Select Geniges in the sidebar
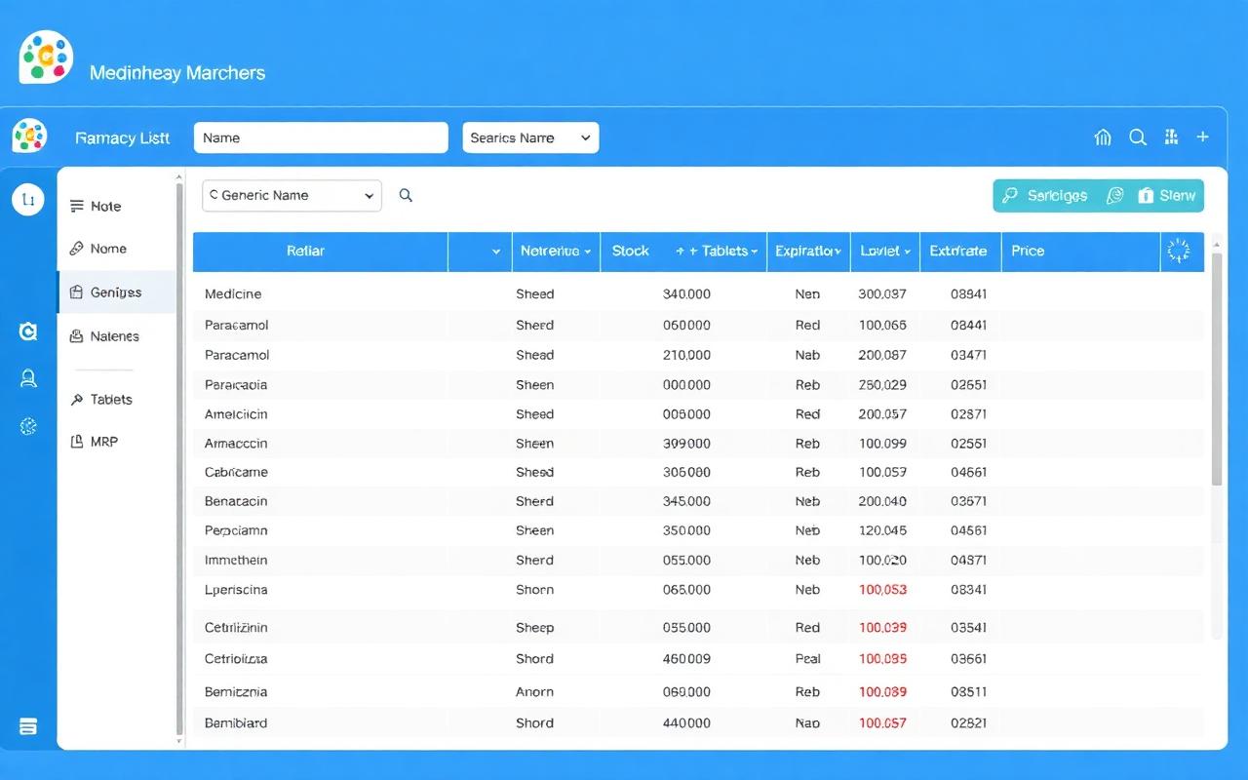1248x780 pixels. coord(117,292)
